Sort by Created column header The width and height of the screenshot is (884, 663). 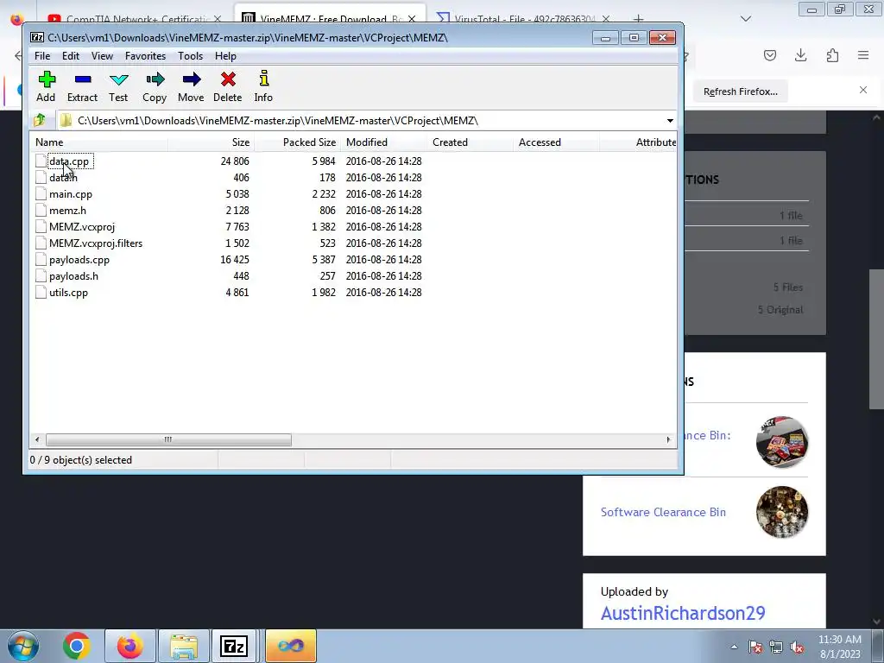[x=470, y=142]
